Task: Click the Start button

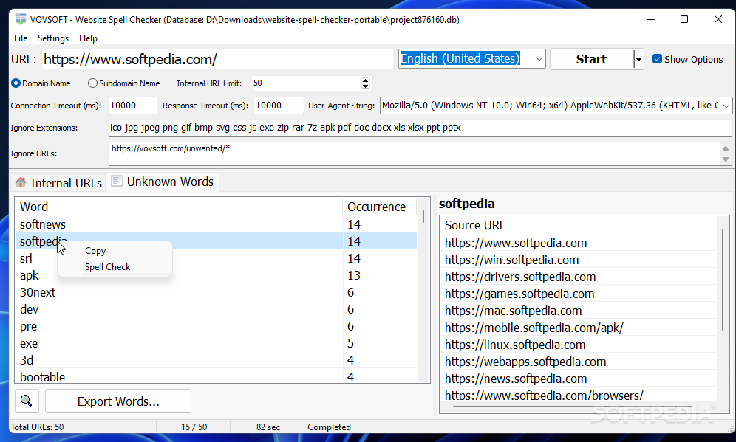Action: pos(591,59)
